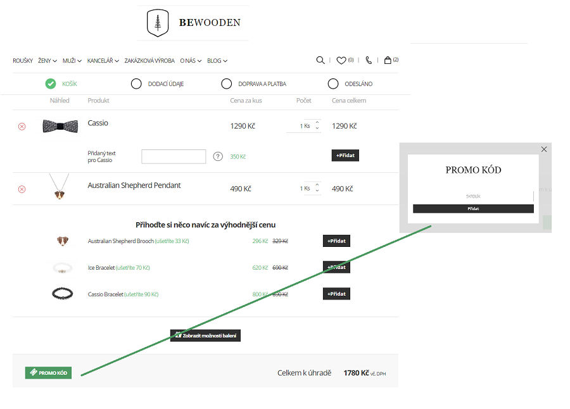The image size is (570, 409).
Task: Select the Odesláno step
Action: (x=350, y=84)
